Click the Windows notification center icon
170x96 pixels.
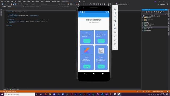coord(167,94)
